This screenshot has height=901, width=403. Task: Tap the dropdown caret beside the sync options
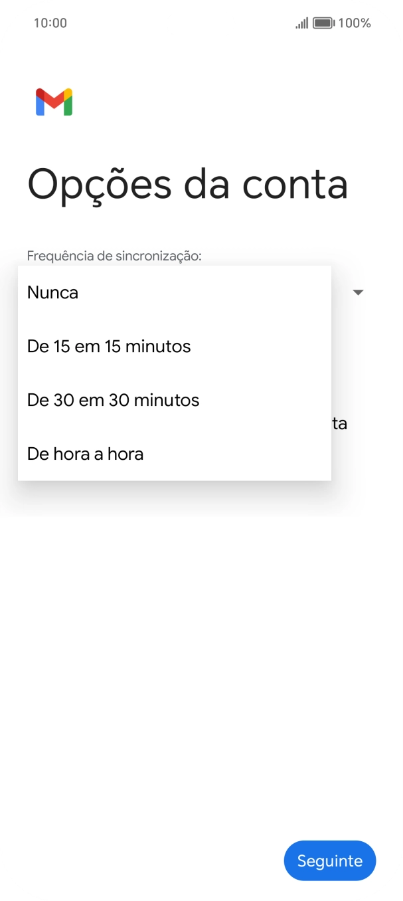tap(358, 292)
